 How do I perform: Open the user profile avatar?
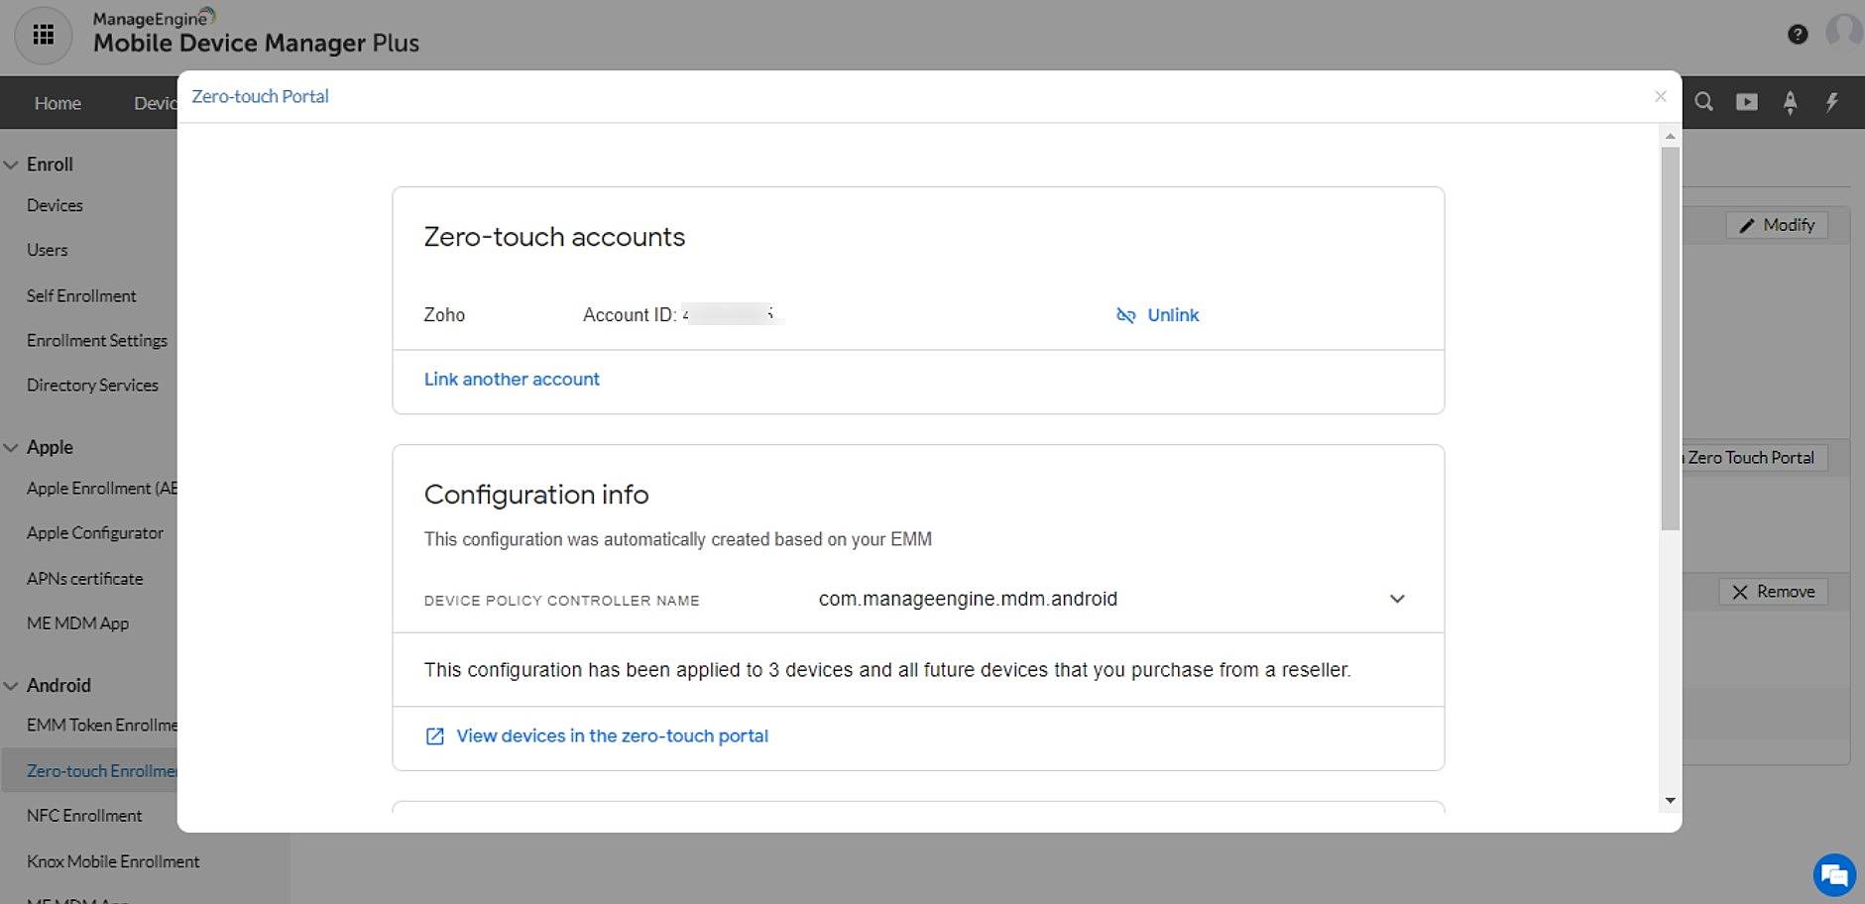1845,31
